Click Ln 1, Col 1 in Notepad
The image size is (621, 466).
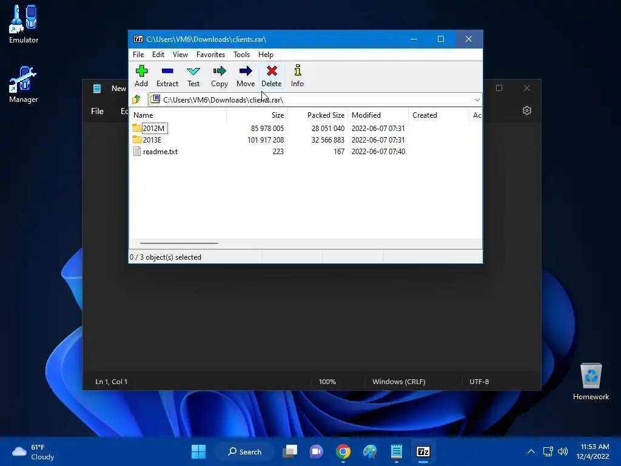tap(112, 382)
